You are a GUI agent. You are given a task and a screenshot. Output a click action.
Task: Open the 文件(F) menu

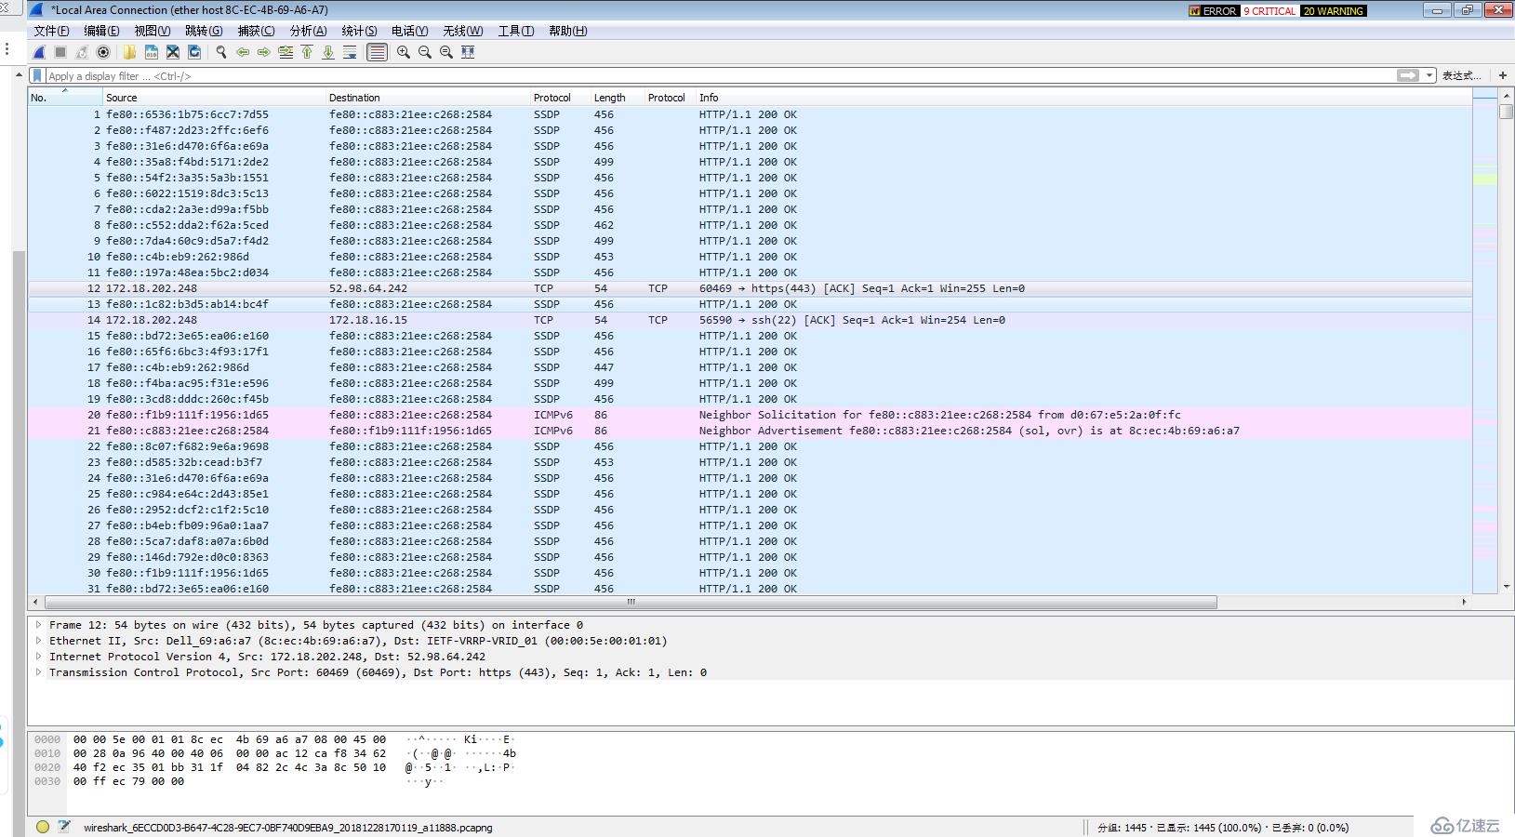(51, 31)
